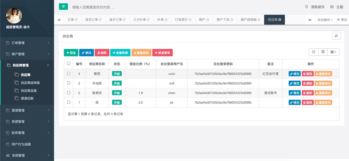Open the columns dropdown in the table toolbar
This screenshot has width=349, height=161.
point(333,52)
